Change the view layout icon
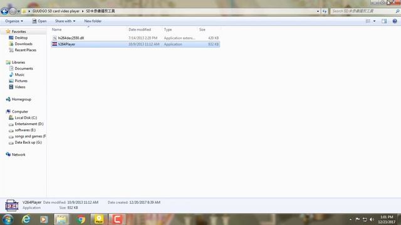Viewport: 401px width, 225px height. click(x=368, y=21)
